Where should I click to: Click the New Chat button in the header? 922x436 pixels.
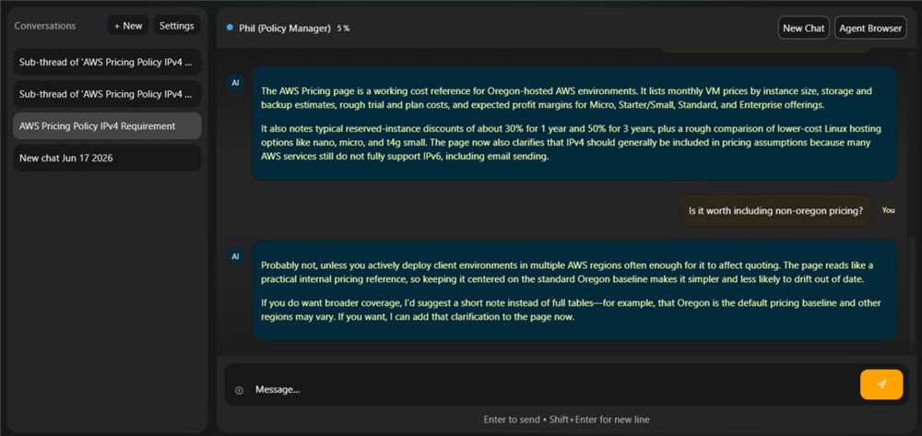(x=804, y=28)
